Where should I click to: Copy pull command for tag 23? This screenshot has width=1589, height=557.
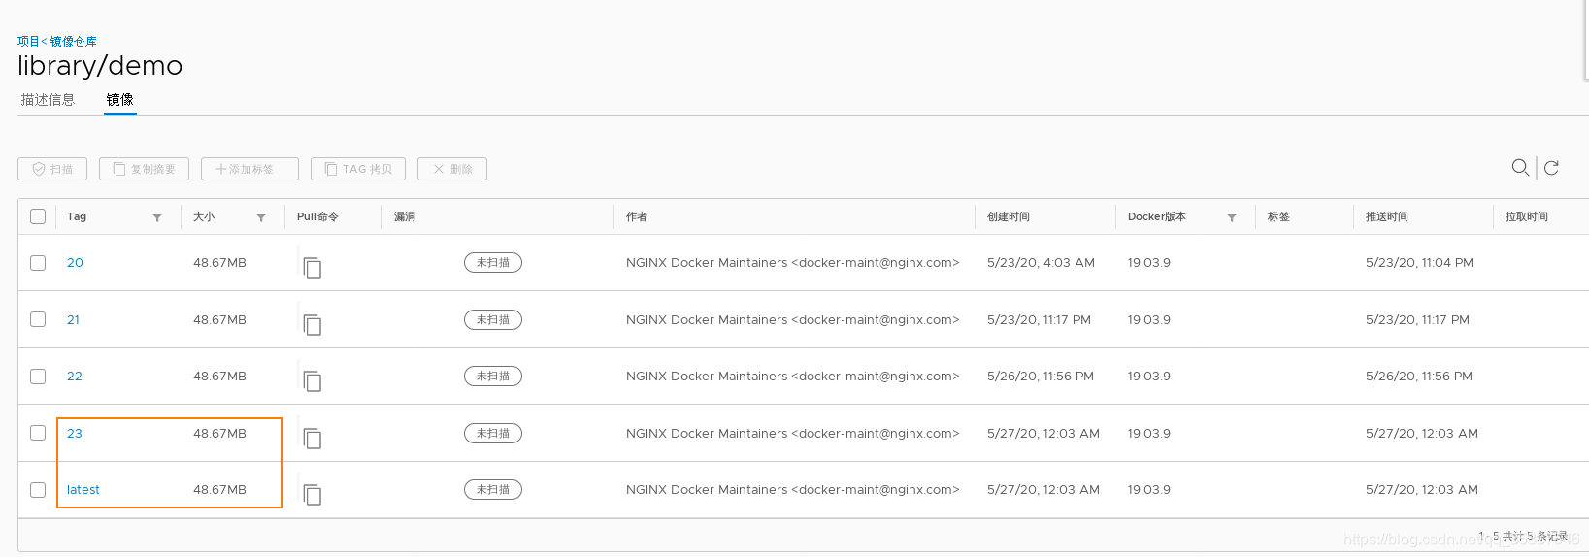point(312,438)
